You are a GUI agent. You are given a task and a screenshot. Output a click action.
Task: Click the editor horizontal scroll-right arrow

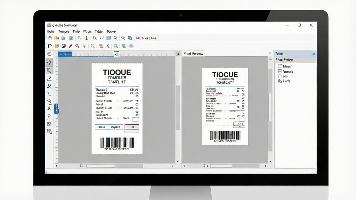point(173,166)
